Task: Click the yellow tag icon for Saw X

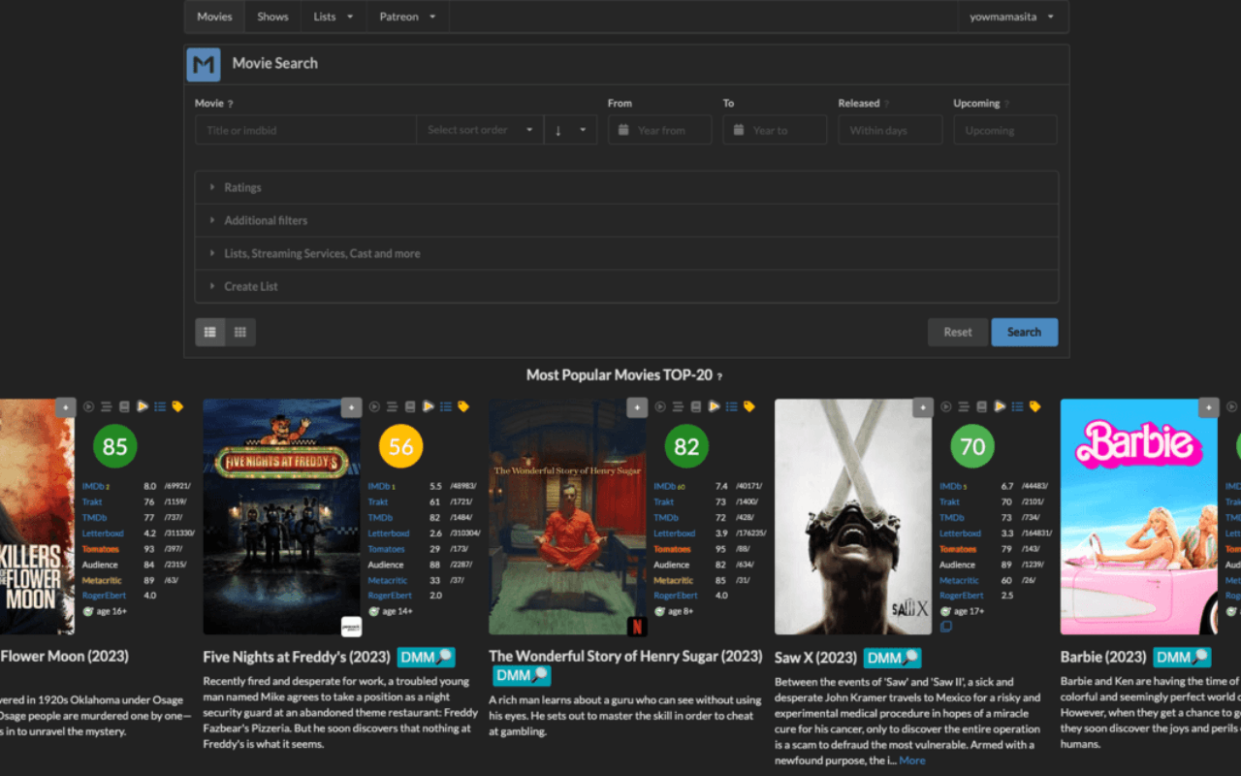Action: pyautogui.click(x=1035, y=407)
